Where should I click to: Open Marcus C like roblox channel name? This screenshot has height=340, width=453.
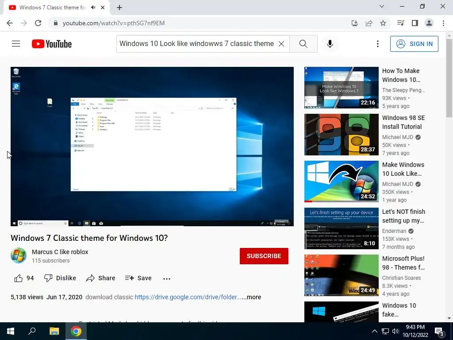pyautogui.click(x=60, y=252)
